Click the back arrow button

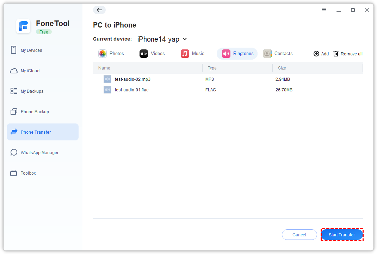click(x=99, y=10)
